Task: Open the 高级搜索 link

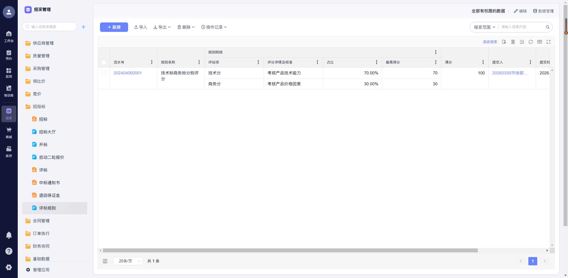Action: click(x=490, y=42)
